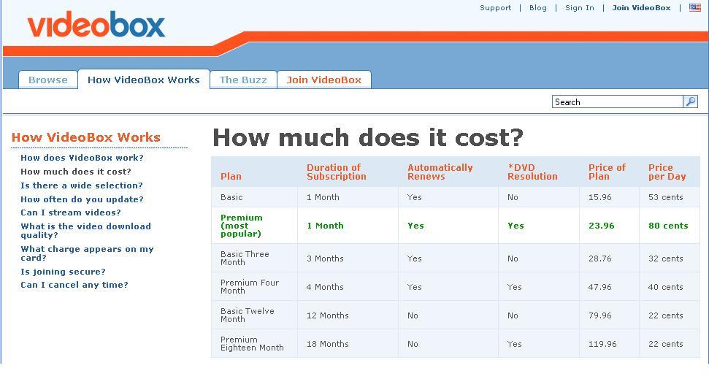Click the 23.96 price value

(x=602, y=226)
